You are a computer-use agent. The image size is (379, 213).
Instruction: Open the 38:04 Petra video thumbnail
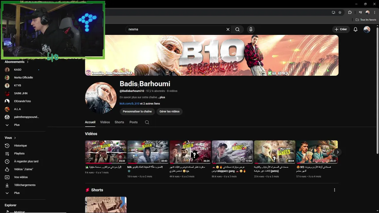point(275,152)
